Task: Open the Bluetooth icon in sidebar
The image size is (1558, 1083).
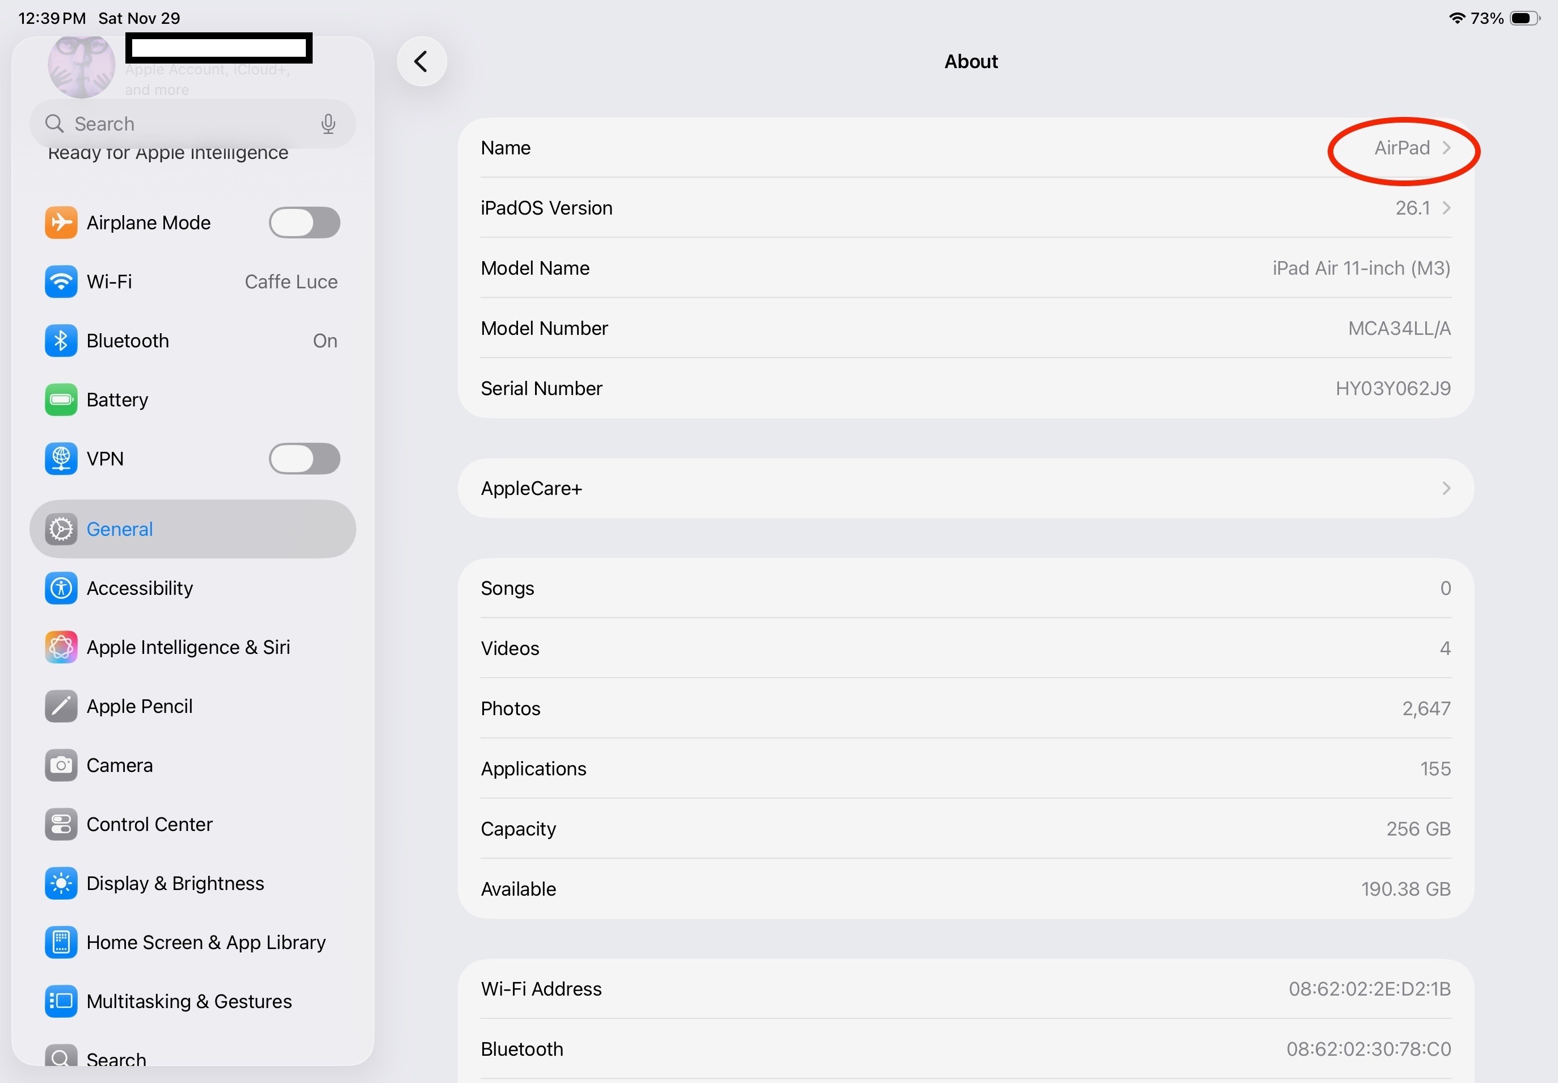Action: [60, 341]
